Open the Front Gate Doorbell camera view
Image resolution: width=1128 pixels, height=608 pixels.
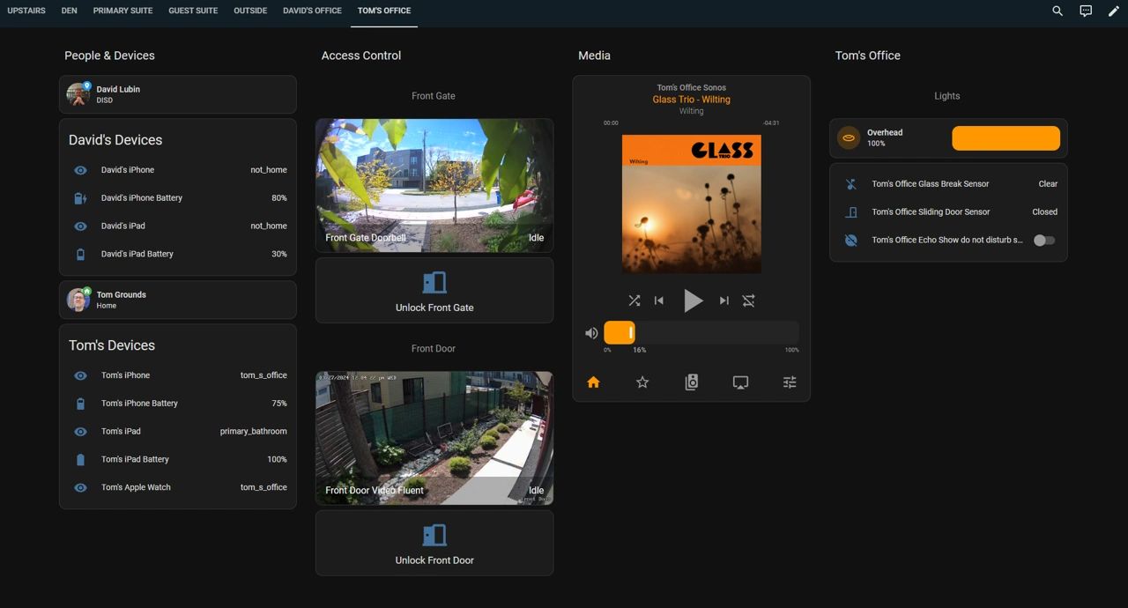[434, 185]
